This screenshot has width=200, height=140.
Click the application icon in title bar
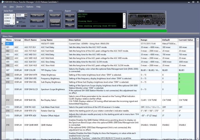[2, 2]
